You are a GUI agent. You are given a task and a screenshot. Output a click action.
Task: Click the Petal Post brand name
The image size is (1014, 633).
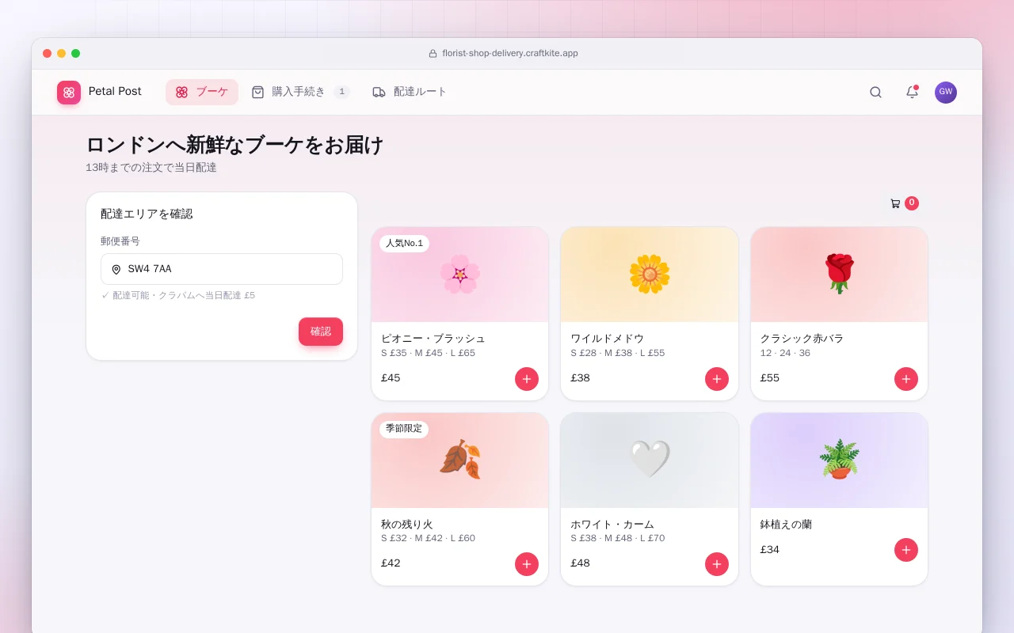click(115, 92)
